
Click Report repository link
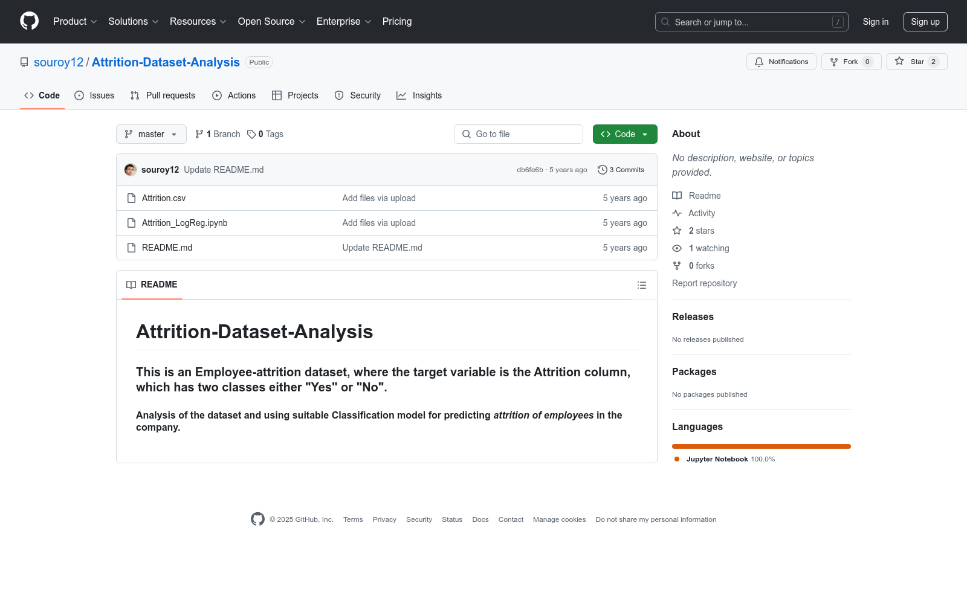[x=704, y=283]
